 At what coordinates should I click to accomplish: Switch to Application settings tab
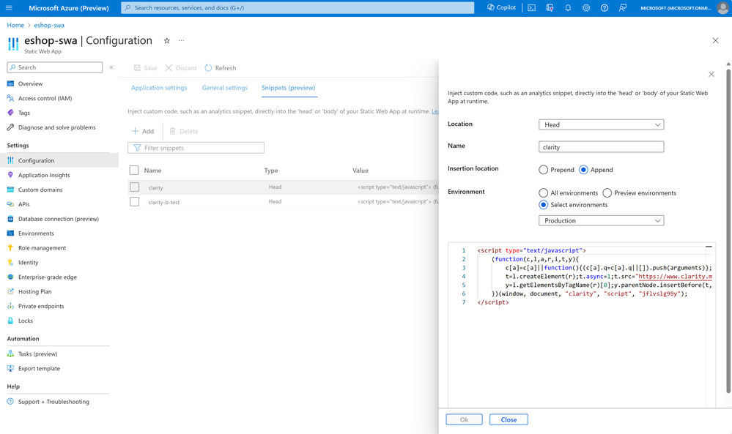click(159, 88)
